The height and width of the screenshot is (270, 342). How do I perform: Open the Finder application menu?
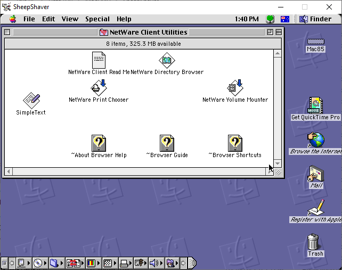315,19
